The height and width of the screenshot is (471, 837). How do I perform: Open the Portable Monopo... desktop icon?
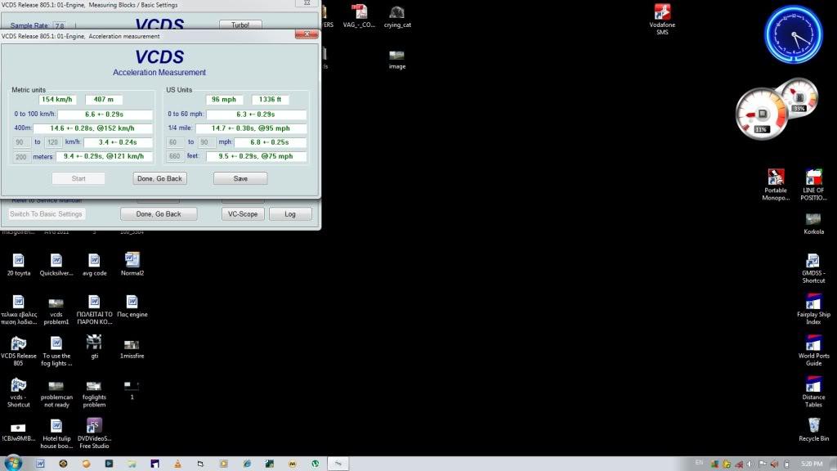point(776,185)
